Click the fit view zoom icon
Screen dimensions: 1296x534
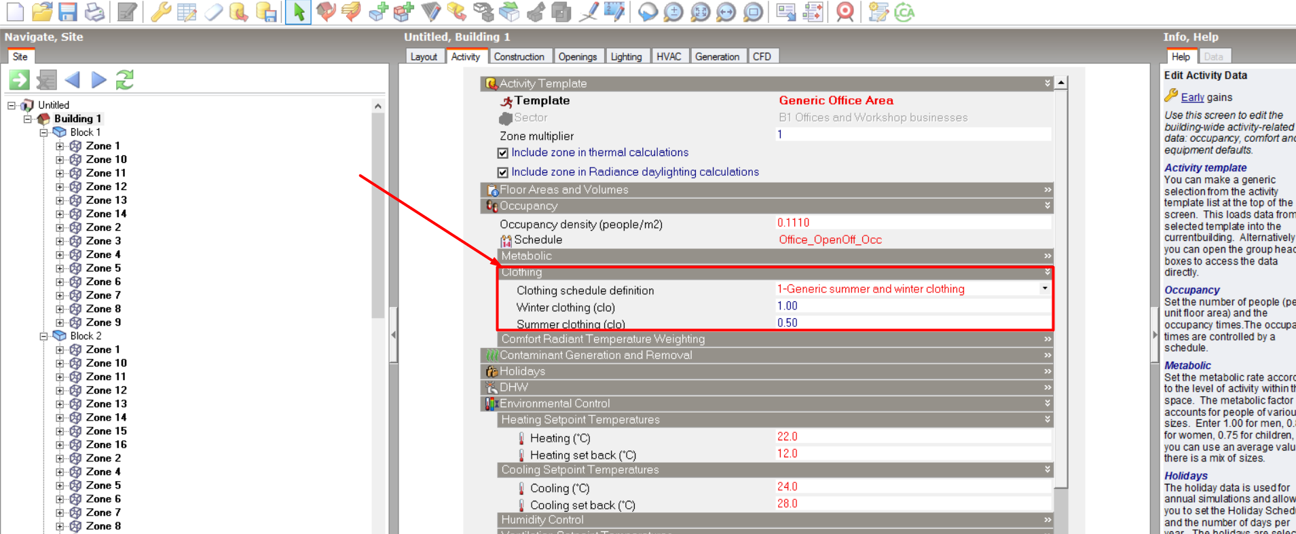coord(700,12)
